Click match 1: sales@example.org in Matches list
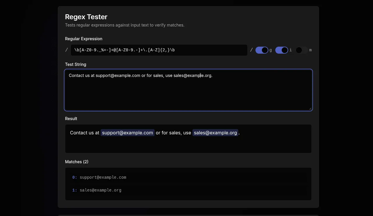The width and height of the screenshot is (373, 216). [100, 190]
